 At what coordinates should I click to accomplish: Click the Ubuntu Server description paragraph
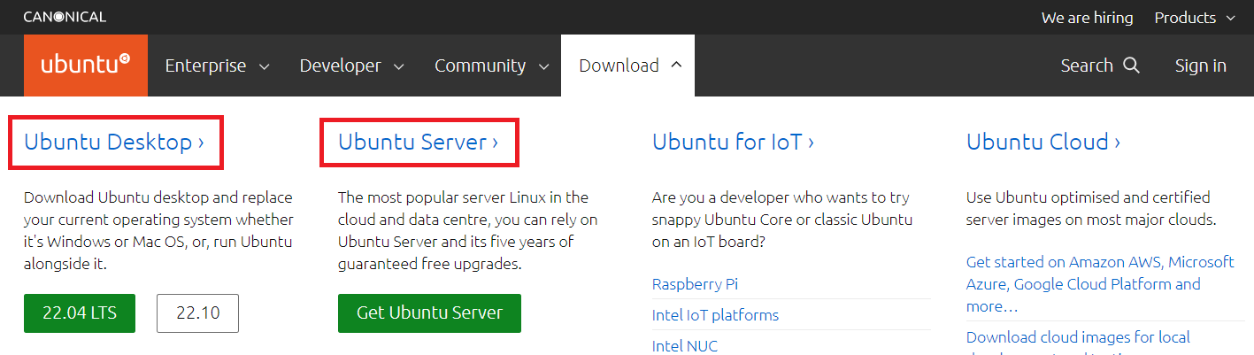(467, 230)
